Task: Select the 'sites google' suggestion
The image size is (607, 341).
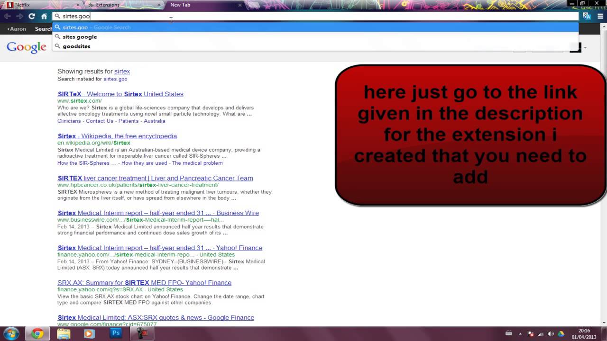Action: [80, 37]
